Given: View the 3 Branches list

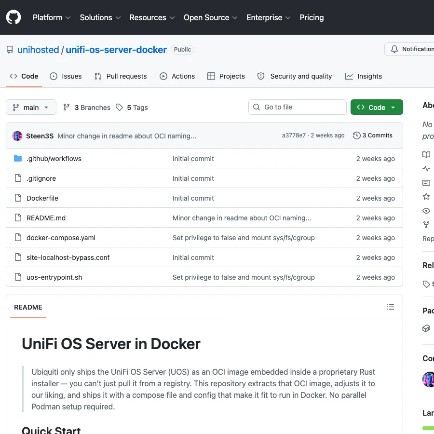Looking at the screenshot, I should coord(87,108).
